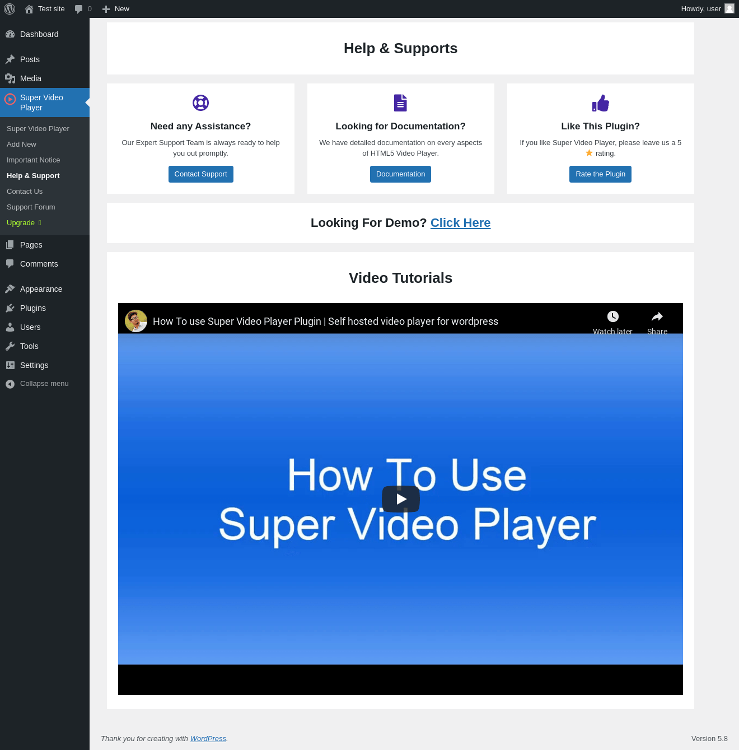
Task: Click the Test site home icon
Action: coord(29,9)
